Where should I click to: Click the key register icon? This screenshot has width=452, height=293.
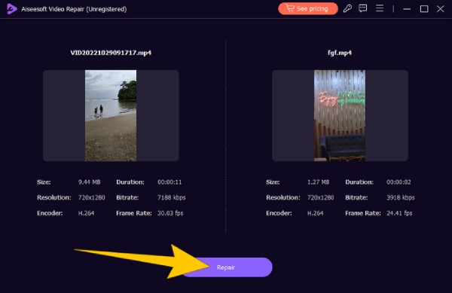[x=347, y=8]
